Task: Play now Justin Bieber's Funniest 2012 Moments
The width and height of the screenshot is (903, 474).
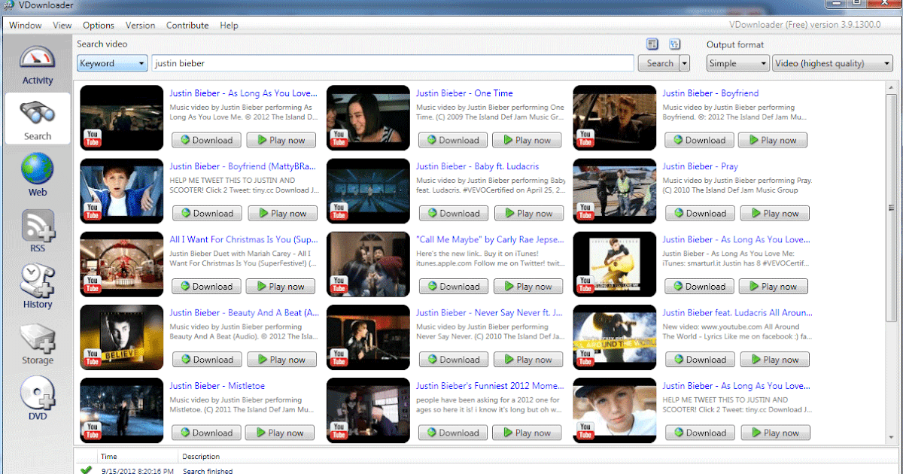Action: [527, 433]
